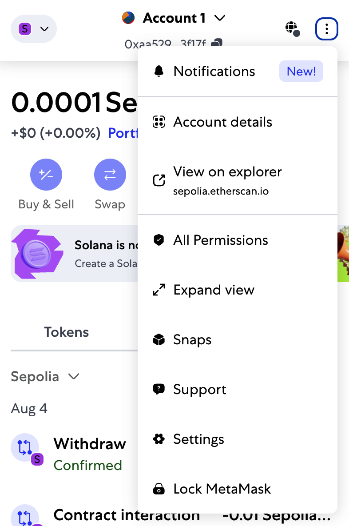Open the three-dot account options menu

(x=327, y=28)
